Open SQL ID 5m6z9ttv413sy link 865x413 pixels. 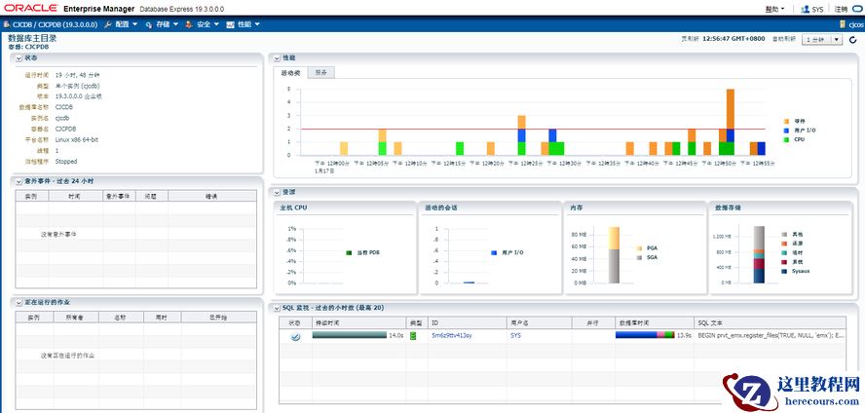pyautogui.click(x=452, y=335)
